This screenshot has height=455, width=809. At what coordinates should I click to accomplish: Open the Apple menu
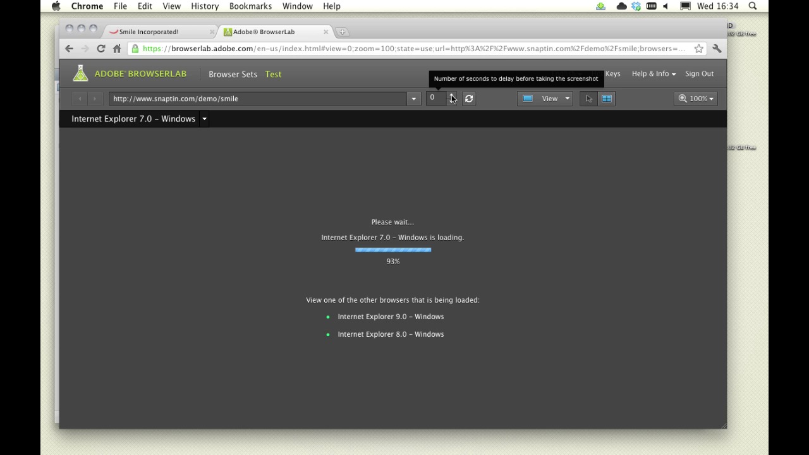(56, 6)
